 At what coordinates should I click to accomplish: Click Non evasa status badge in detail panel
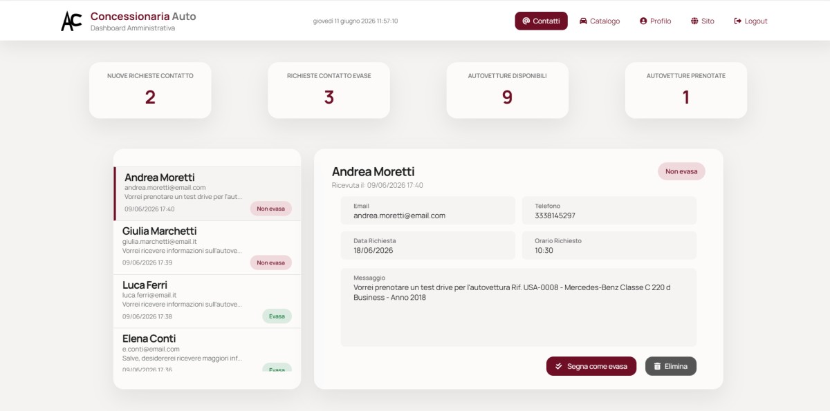click(681, 171)
